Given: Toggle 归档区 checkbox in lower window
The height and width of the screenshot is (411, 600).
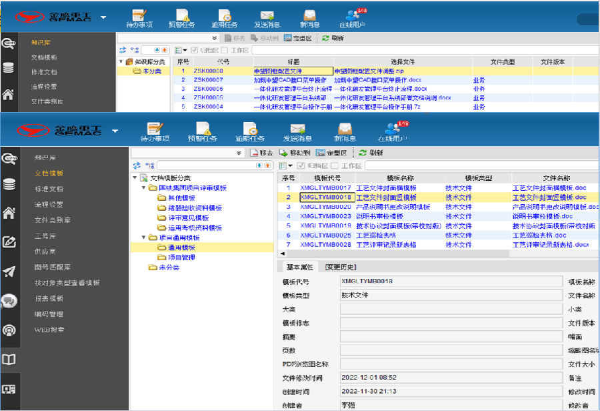Looking at the screenshot, I should point(299,165).
